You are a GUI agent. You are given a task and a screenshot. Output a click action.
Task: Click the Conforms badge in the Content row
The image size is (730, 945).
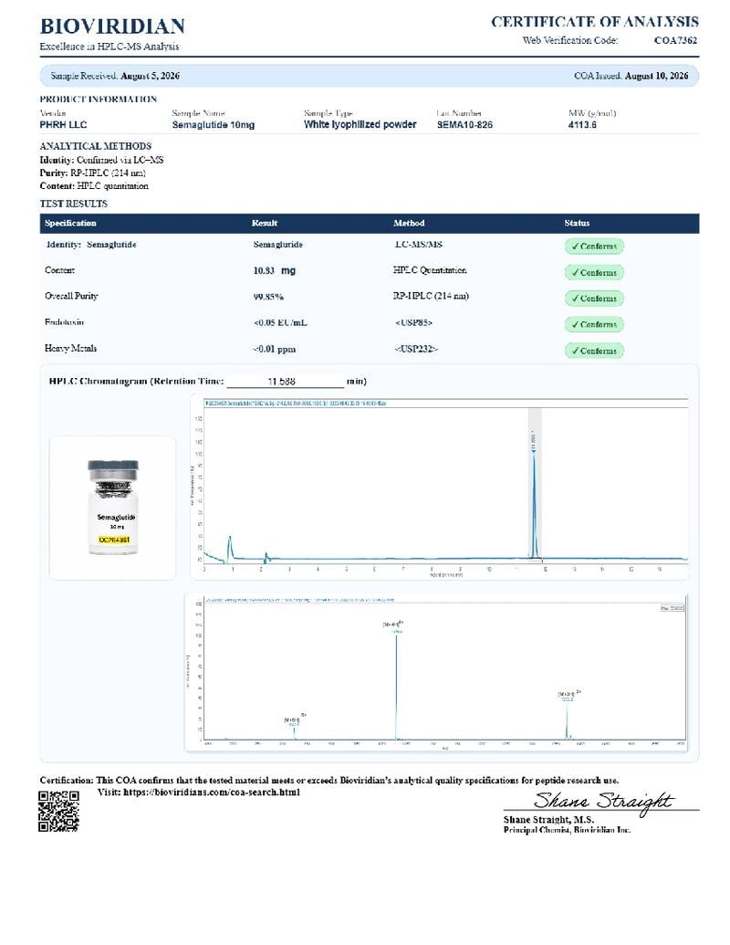coord(594,272)
